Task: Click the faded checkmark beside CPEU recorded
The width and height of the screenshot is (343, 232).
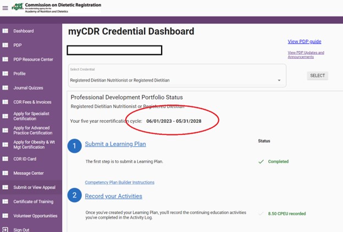Action: (x=261, y=213)
